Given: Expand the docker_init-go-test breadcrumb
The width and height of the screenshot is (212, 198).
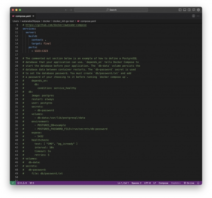Looking at the screenshot, I should [x=63, y=21].
